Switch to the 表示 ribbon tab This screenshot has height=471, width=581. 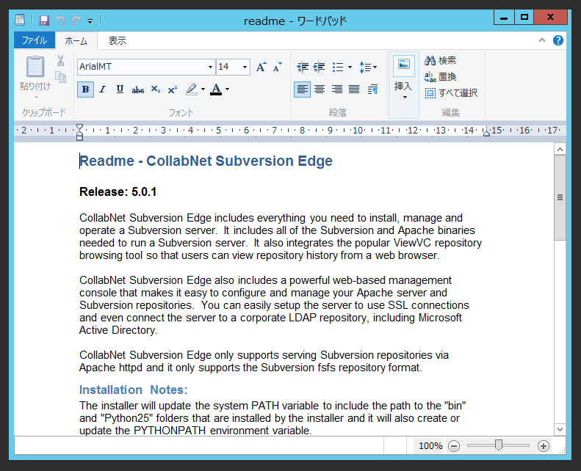(117, 40)
